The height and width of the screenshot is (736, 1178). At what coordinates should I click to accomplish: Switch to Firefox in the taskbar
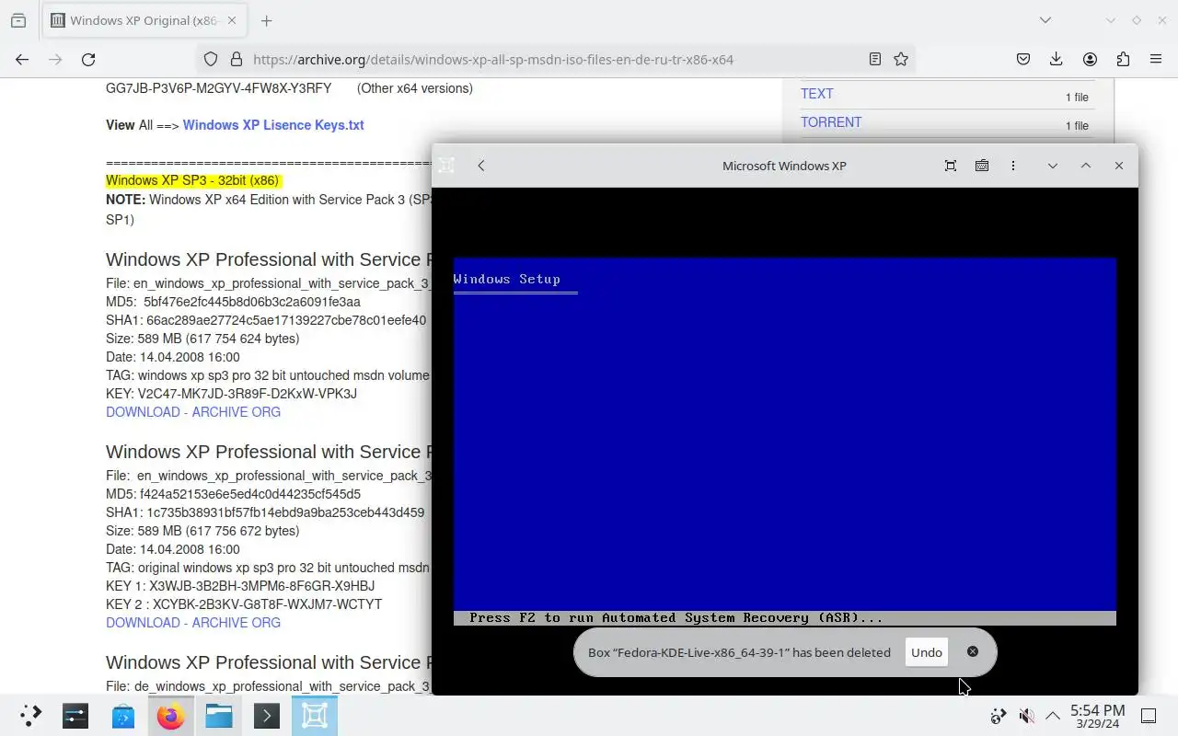click(171, 716)
